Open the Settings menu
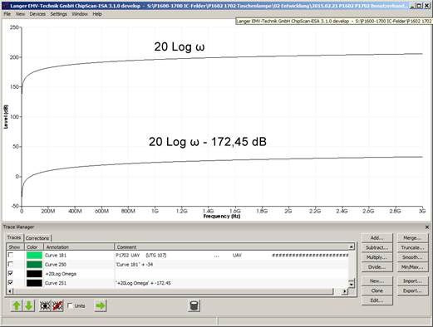Image resolution: width=433 pixels, height=327 pixels. pos(59,14)
